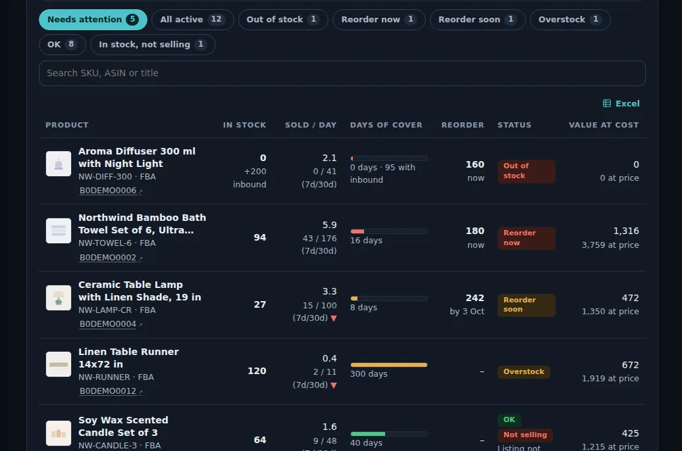Open ASIN link B0DEMO0002

111,258
